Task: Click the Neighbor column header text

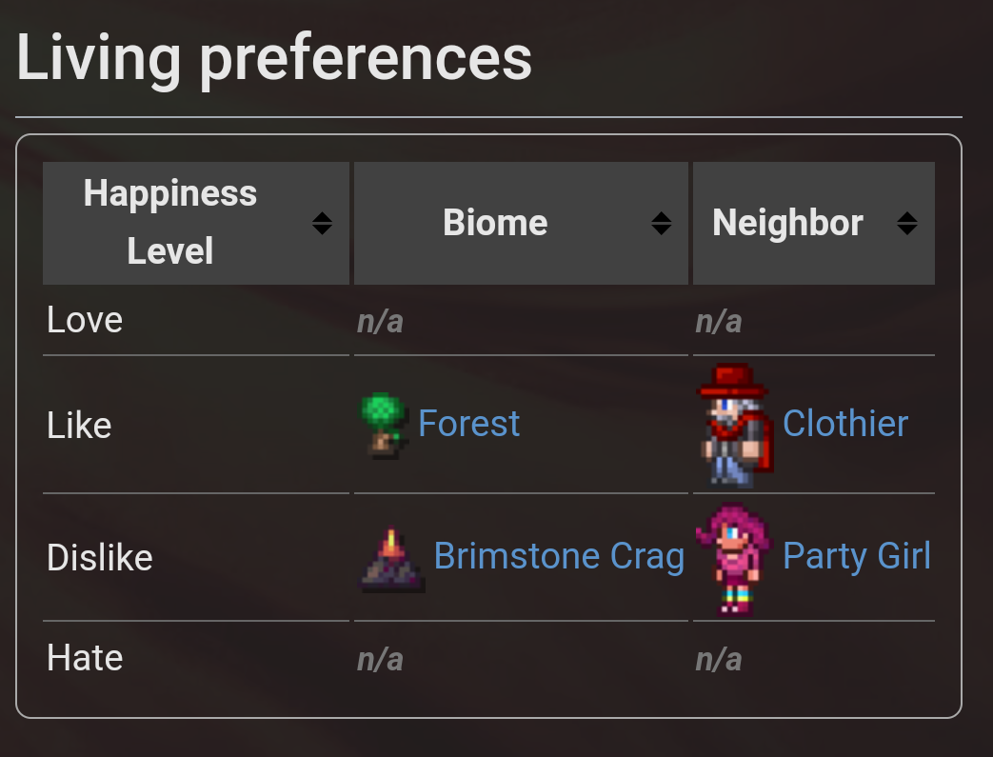Action: (787, 223)
